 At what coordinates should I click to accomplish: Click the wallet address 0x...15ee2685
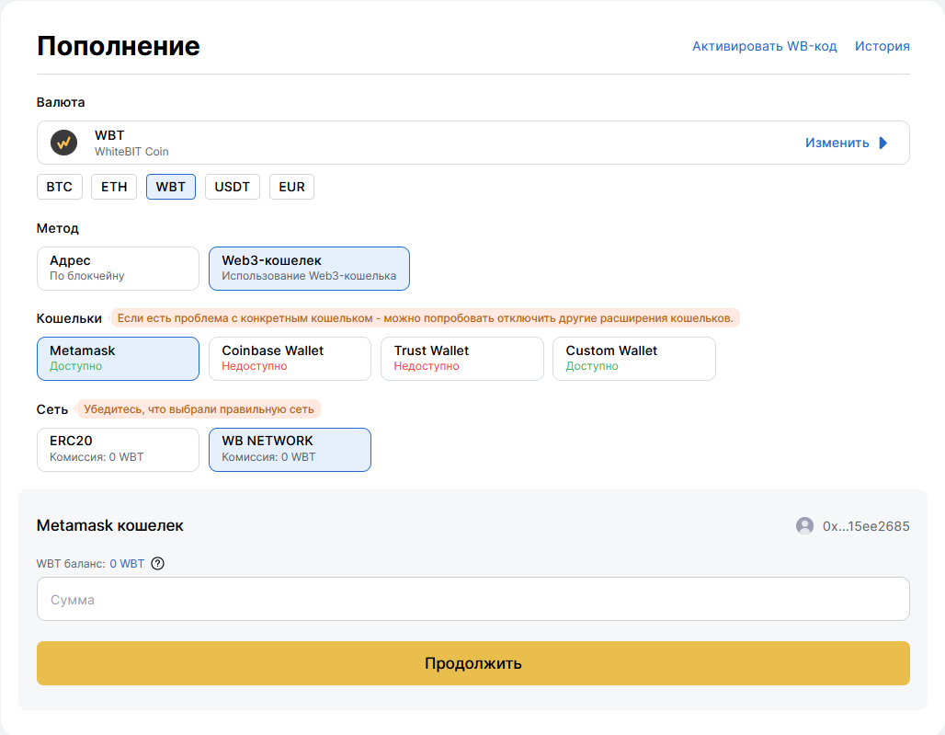[866, 526]
